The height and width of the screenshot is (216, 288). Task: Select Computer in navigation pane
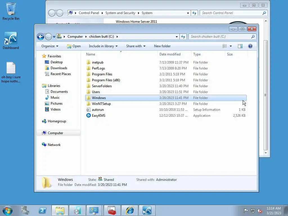pyautogui.click(x=58, y=133)
